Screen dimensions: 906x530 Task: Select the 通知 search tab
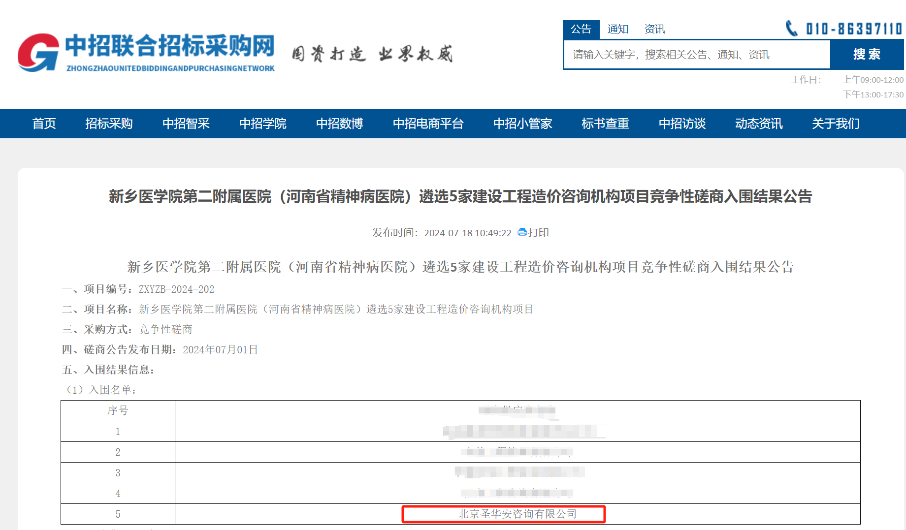tap(618, 29)
